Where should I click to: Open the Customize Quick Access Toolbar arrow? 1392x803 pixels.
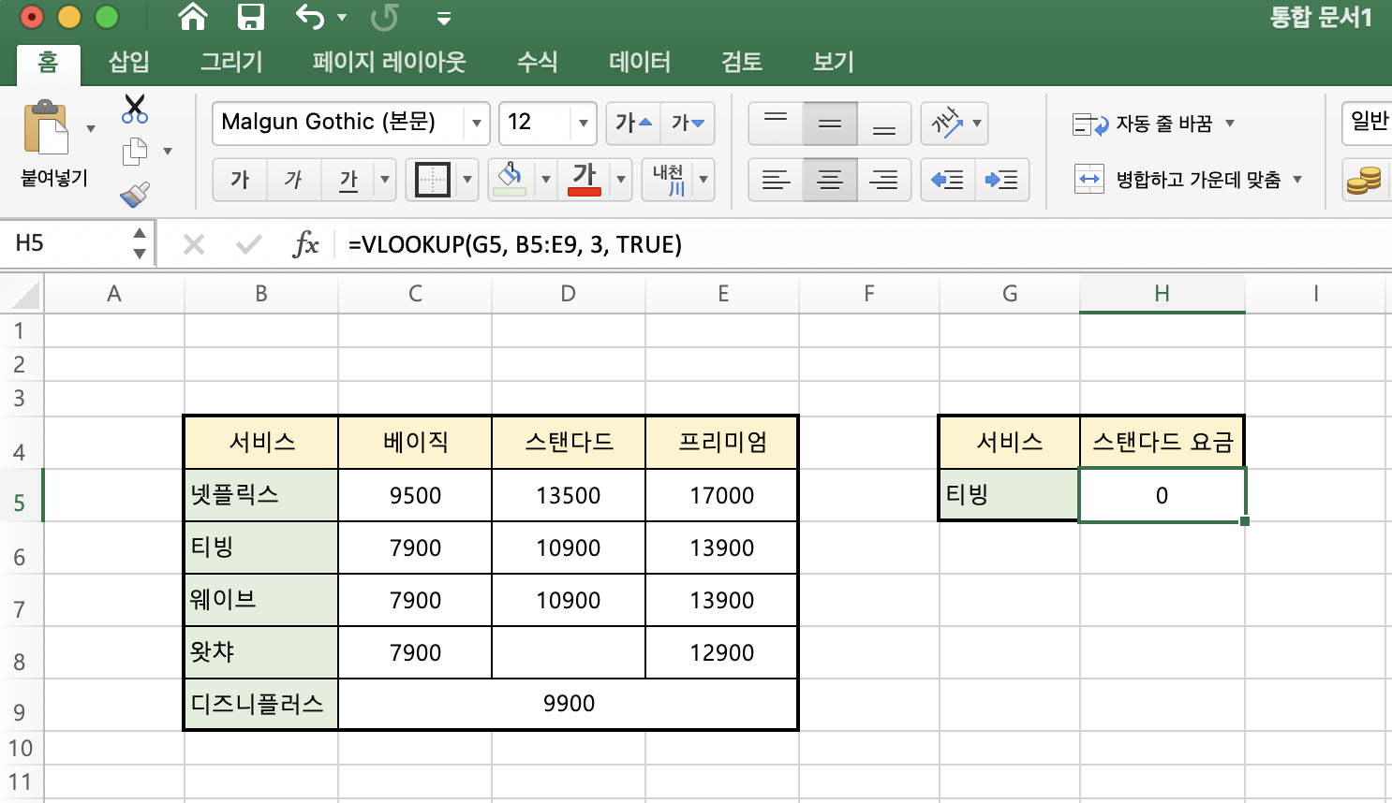point(444,19)
